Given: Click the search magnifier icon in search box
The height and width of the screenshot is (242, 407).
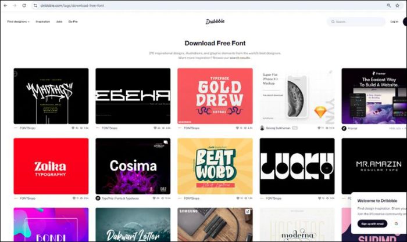Looking at the screenshot, I should pos(333,22).
